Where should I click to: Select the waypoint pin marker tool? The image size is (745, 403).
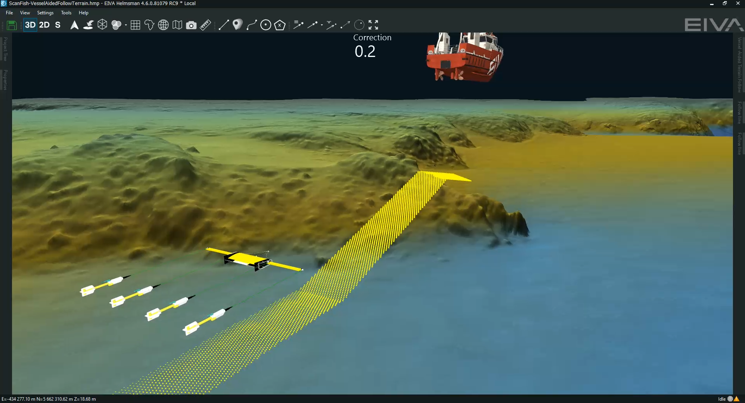(237, 25)
